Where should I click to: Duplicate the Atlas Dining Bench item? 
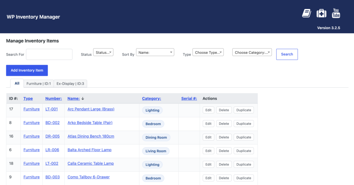[x=244, y=137]
